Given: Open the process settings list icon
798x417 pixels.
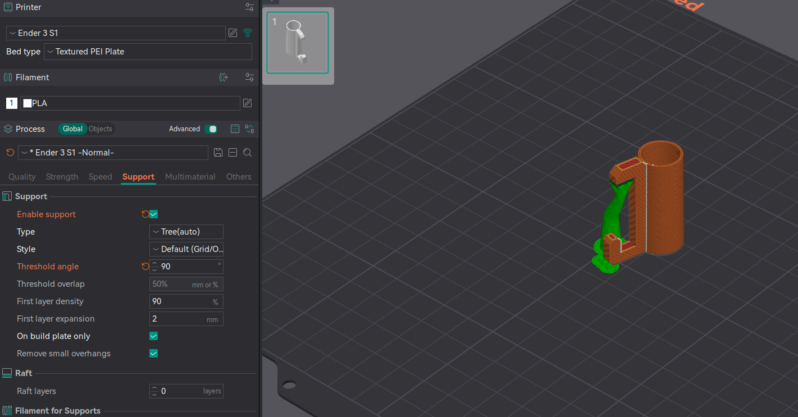Looking at the screenshot, I should 235,129.
